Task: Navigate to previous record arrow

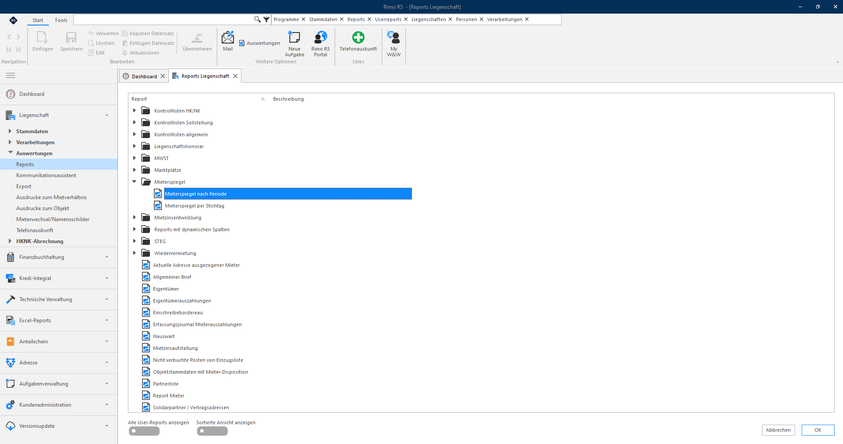Action: point(9,37)
